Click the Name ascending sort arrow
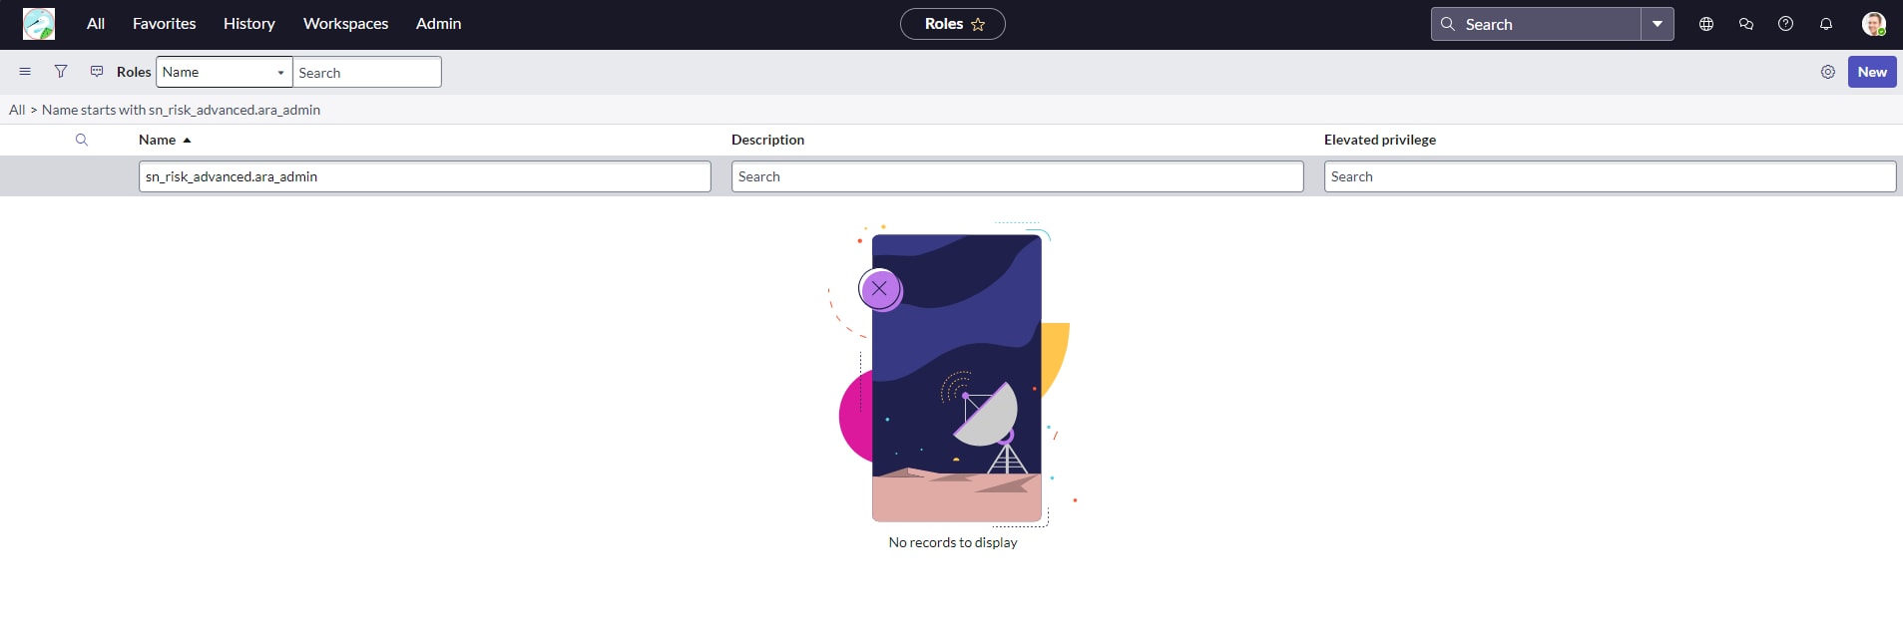 [187, 141]
